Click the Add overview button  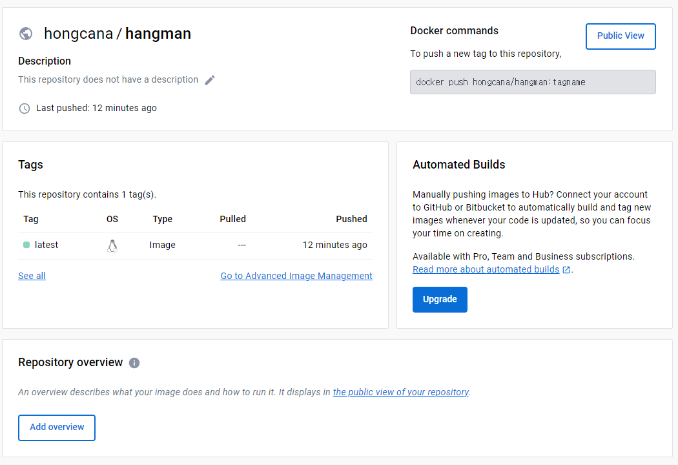(x=57, y=428)
